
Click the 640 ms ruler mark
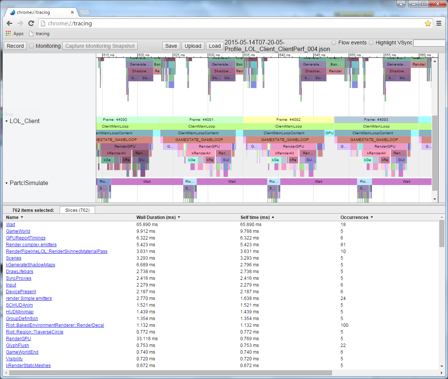pos(285,55)
